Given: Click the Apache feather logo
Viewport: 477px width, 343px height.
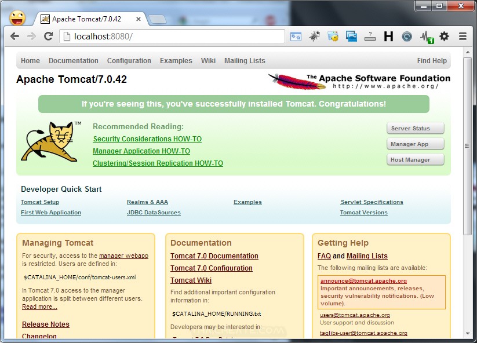Looking at the screenshot, I should coord(297,82).
